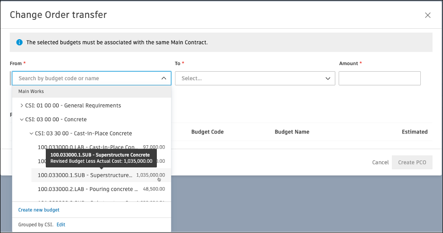Click the To field chevron arrow
The width and height of the screenshot is (443, 233).
[x=328, y=78]
